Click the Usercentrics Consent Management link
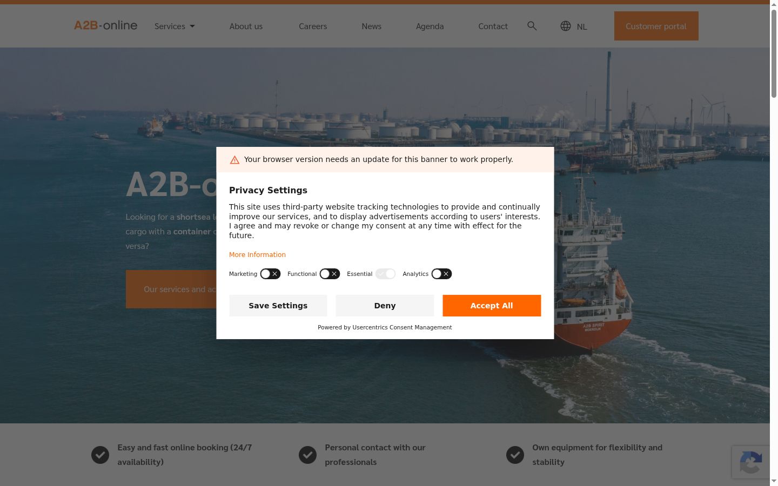Screen dimensions: 778x486 (x=402, y=327)
